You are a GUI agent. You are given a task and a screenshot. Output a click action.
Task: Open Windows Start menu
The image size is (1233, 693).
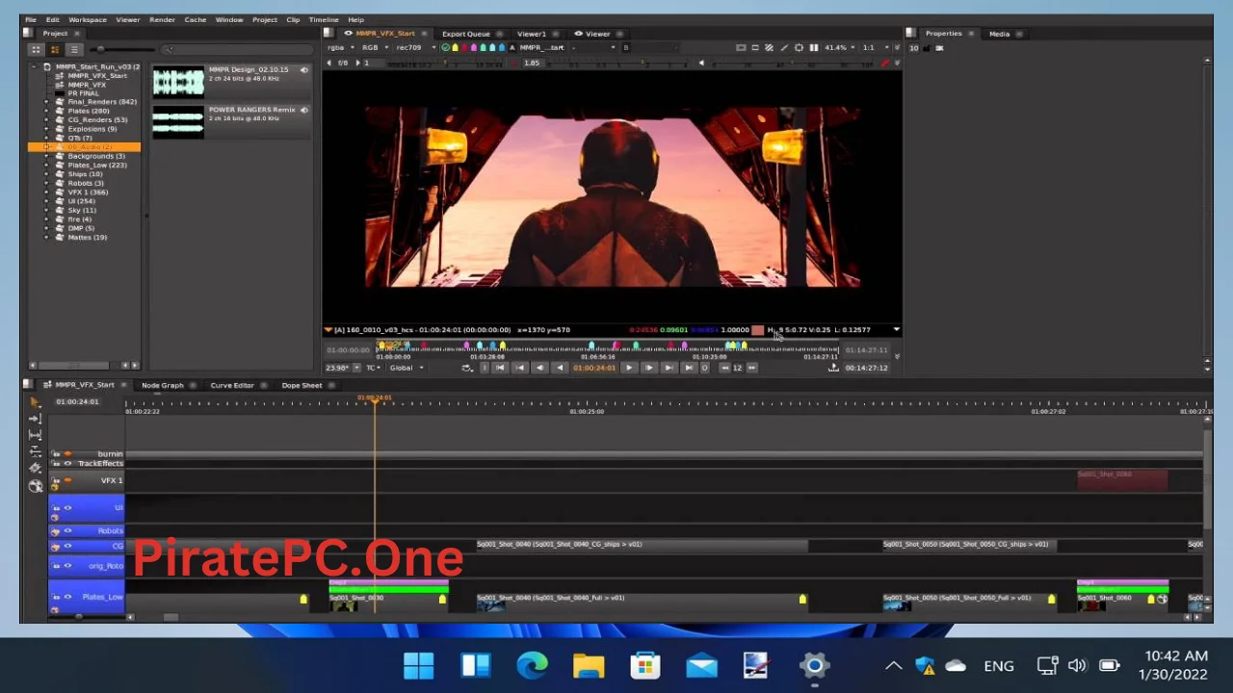pyautogui.click(x=418, y=665)
